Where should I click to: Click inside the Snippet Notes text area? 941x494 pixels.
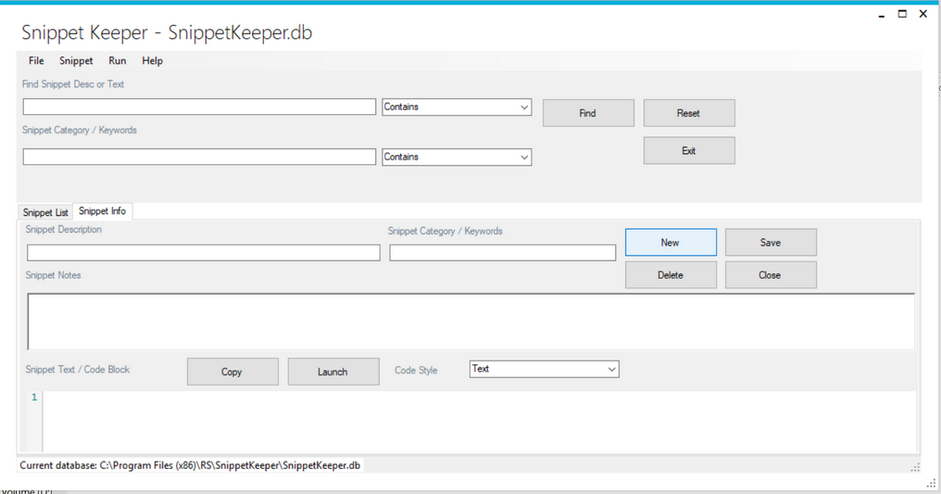pos(471,321)
